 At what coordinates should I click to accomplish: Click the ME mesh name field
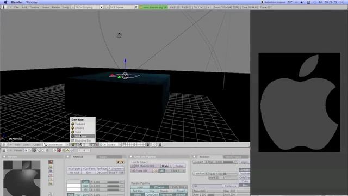141,170
